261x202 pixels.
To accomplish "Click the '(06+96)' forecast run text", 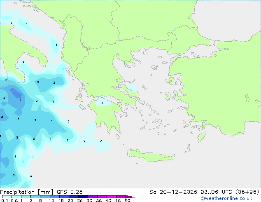I will tap(247, 192).
